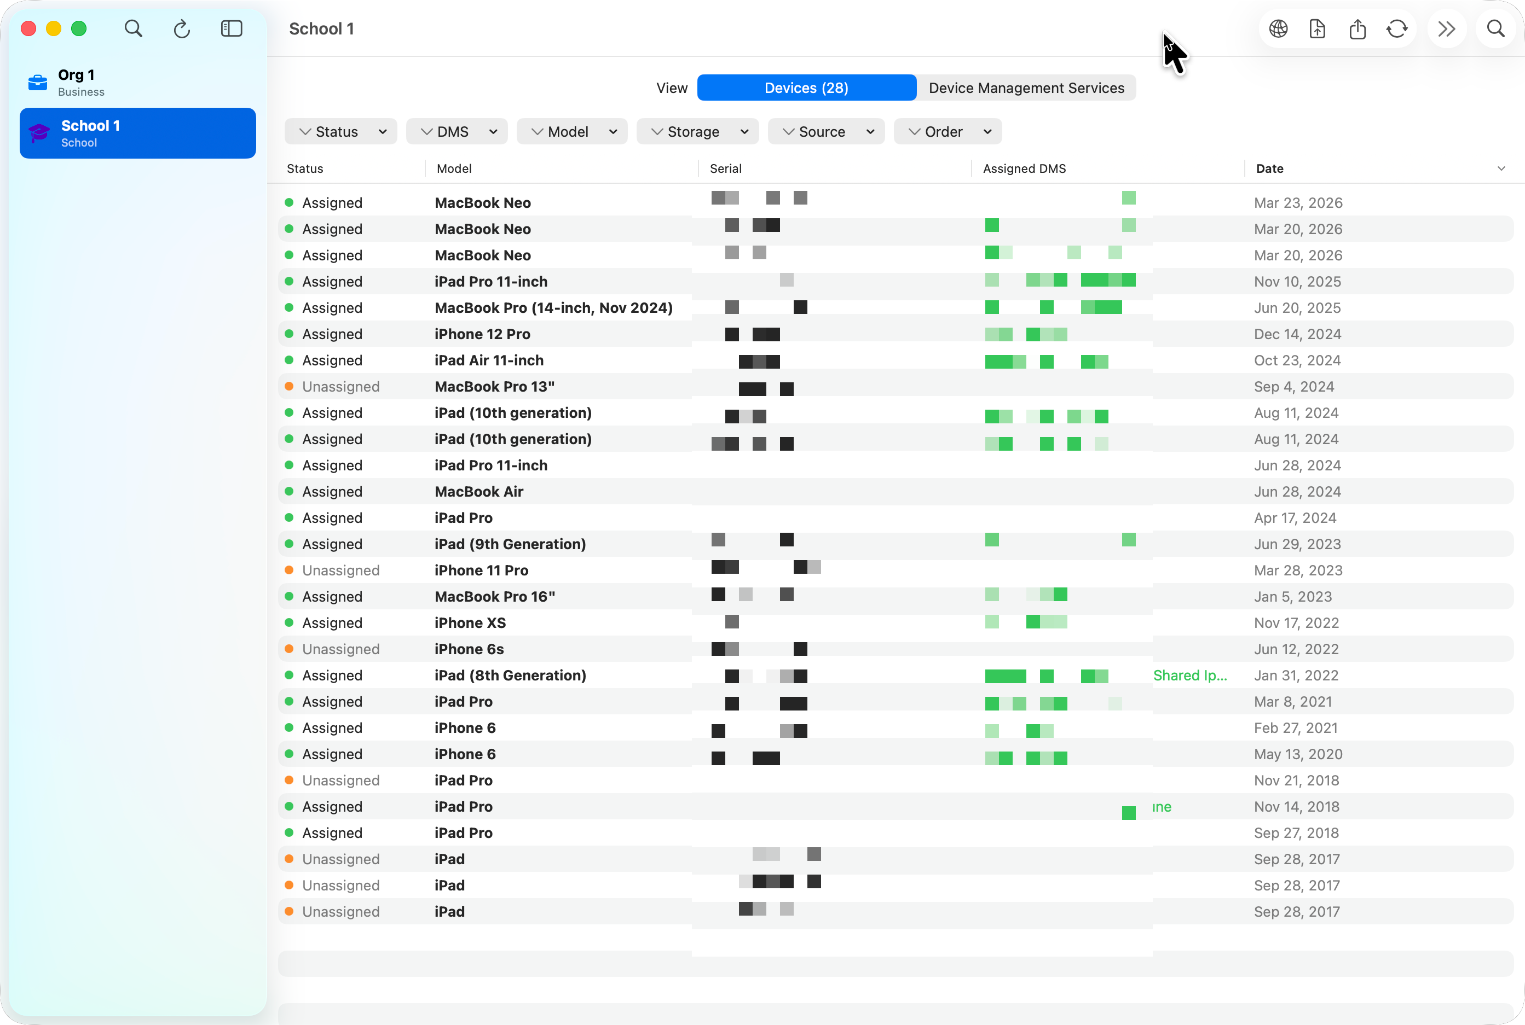Viewport: 1525px width, 1025px height.
Task: Open search from the top-right magnifier
Action: [x=1495, y=29]
